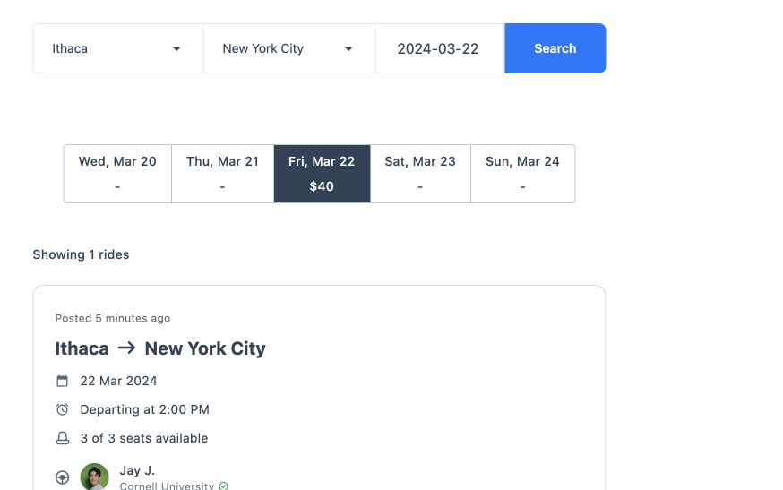This screenshot has height=490, width=783.
Task: Open the Ithaca → New York City ride title
Action: coord(160,348)
